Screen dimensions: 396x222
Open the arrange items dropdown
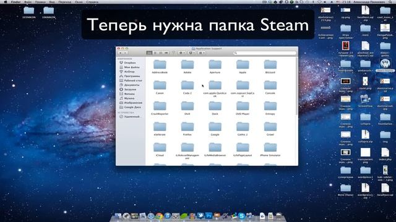(202, 53)
